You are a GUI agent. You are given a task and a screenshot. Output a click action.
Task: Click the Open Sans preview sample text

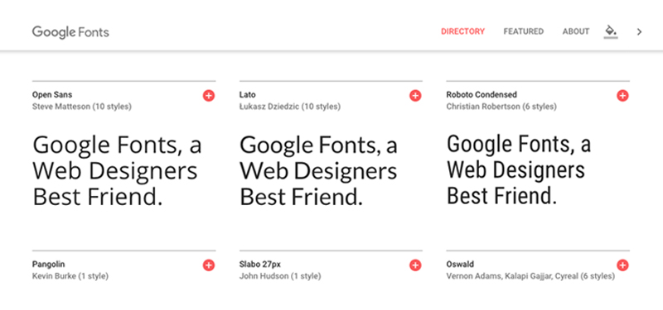[117, 171]
